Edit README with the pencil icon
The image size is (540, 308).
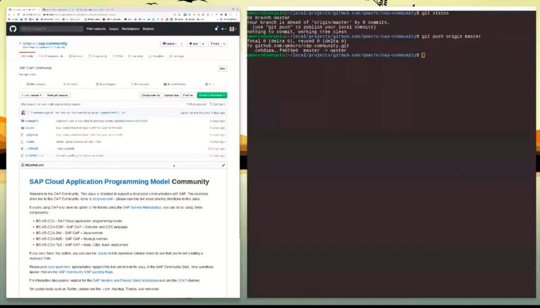[x=223, y=166]
